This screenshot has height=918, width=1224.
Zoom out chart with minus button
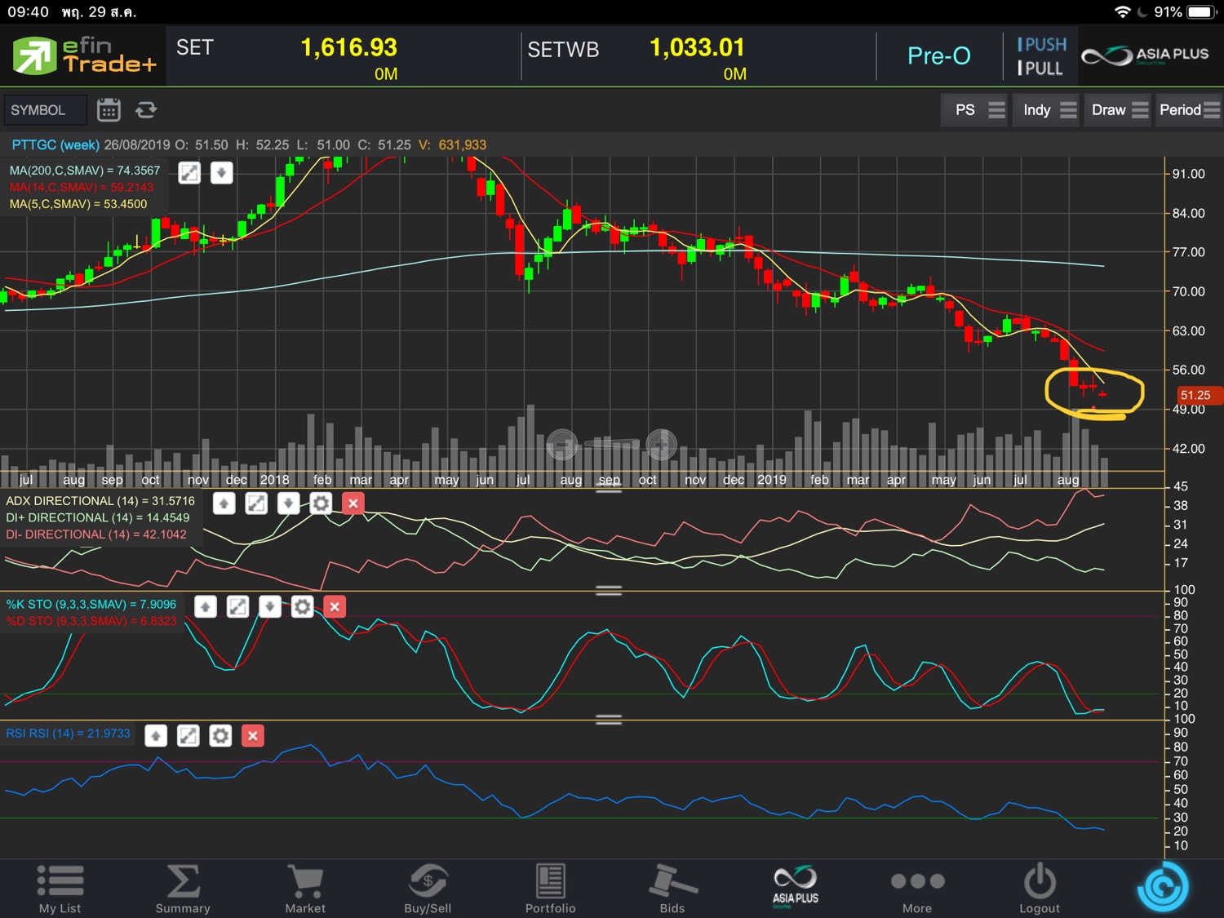pos(562,445)
